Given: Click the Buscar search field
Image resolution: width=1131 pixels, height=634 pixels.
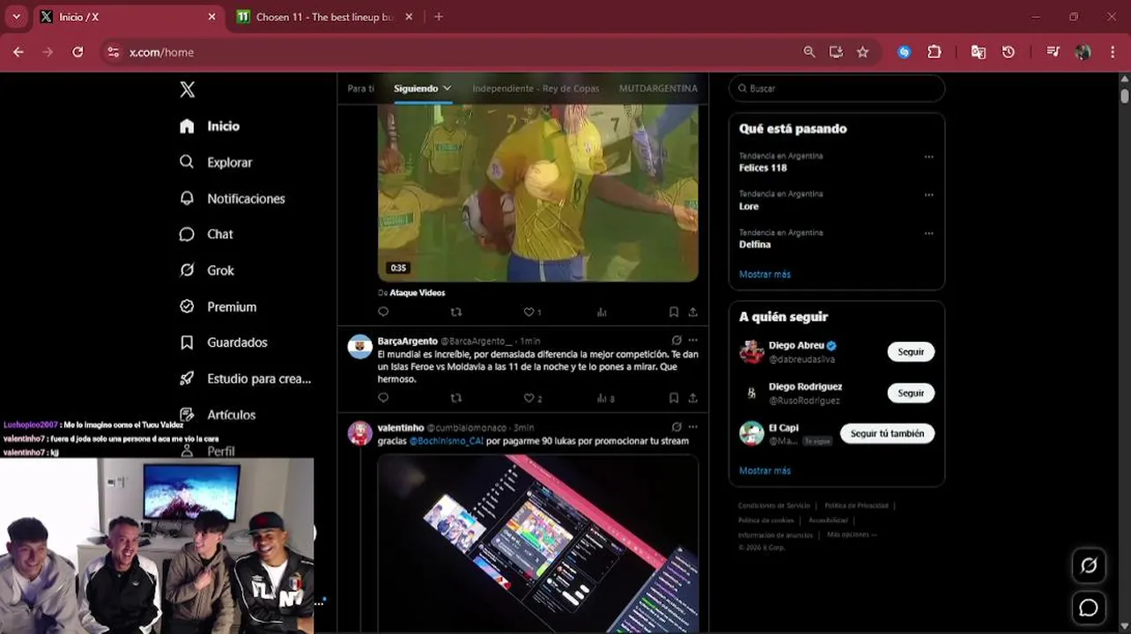Looking at the screenshot, I should pyautogui.click(x=837, y=88).
